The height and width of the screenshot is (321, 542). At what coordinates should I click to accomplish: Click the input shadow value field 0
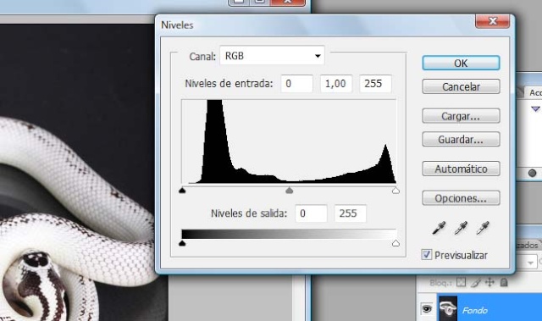pos(297,84)
